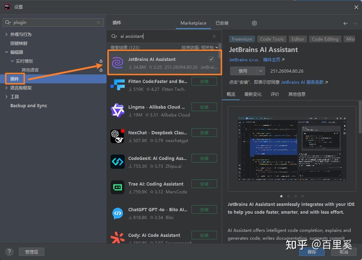Click the Code Tools tag
Image resolution: width=362 pixels, height=260 pixels.
[x=272, y=39]
